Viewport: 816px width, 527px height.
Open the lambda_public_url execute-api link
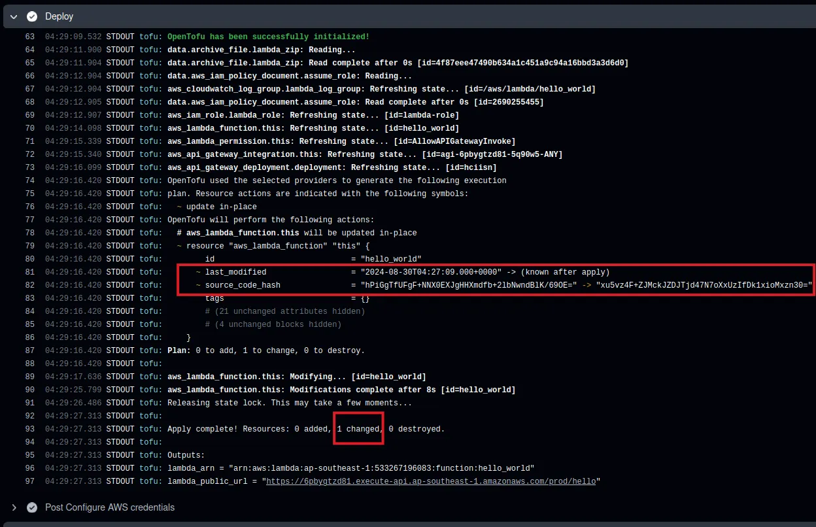pyautogui.click(x=431, y=481)
